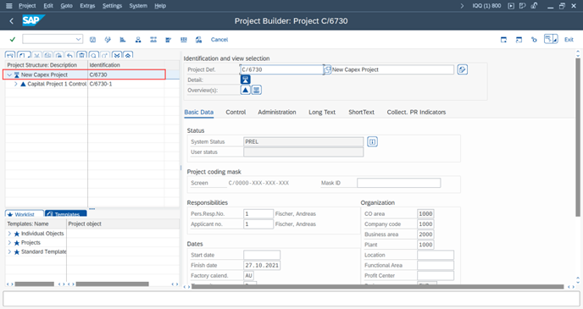583x309 pixels.
Task: Click the new window session icon
Action: (x=503, y=40)
